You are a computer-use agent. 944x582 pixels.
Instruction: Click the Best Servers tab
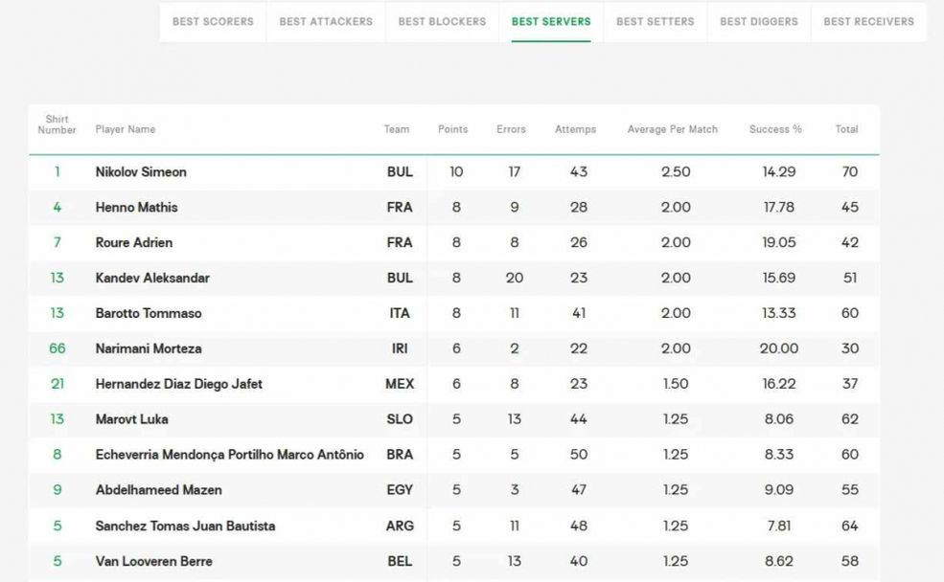[551, 21]
